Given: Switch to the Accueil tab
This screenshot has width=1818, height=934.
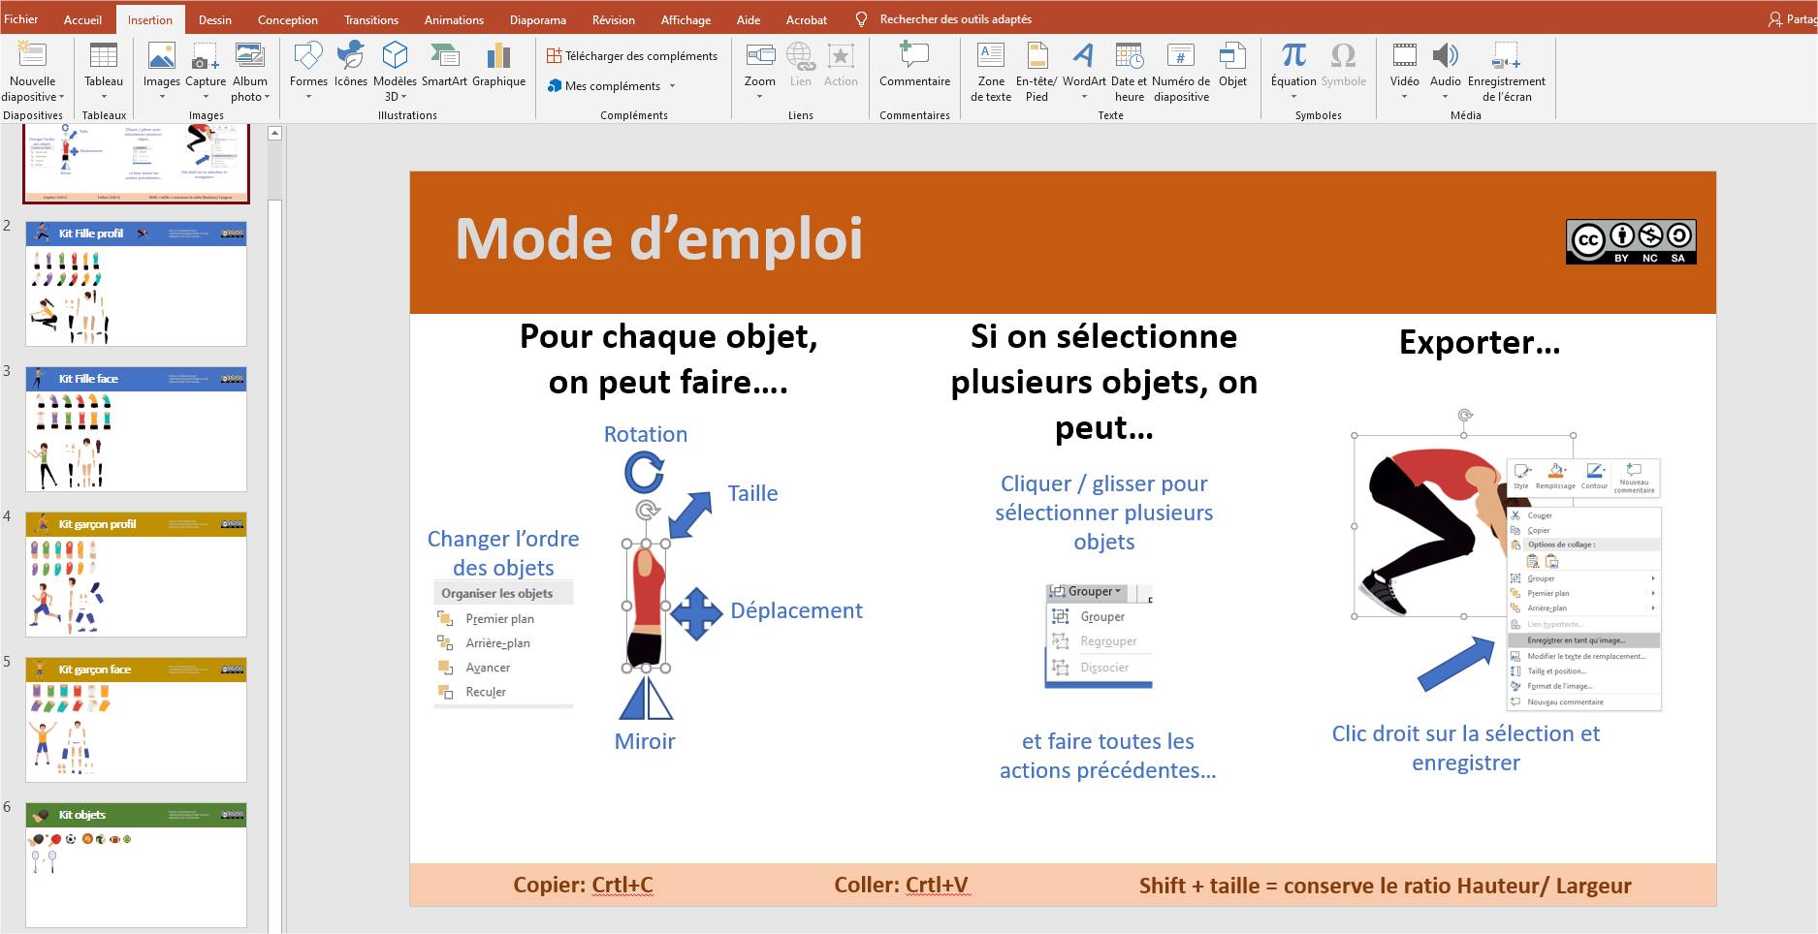Looking at the screenshot, I should 82,19.
